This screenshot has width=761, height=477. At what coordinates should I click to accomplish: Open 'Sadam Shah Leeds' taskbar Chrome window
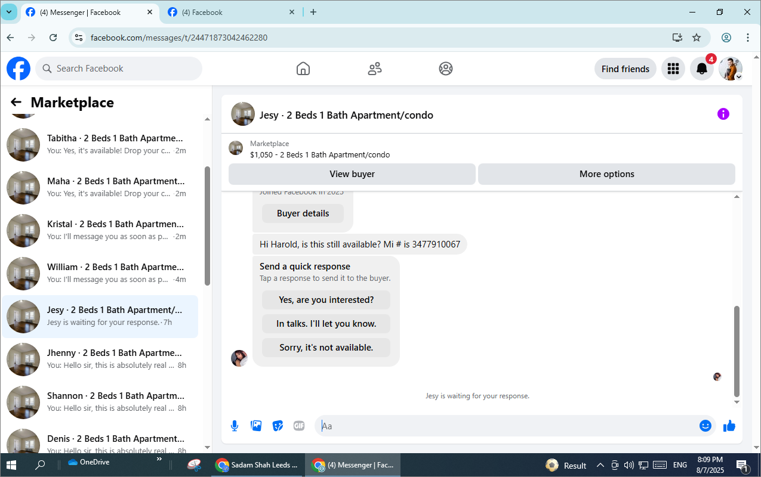click(x=258, y=465)
